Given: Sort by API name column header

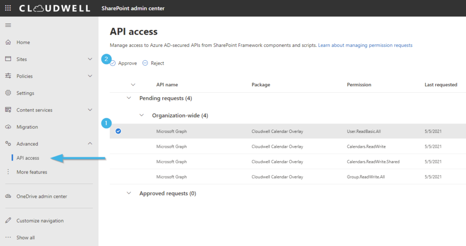Looking at the screenshot, I should [167, 85].
